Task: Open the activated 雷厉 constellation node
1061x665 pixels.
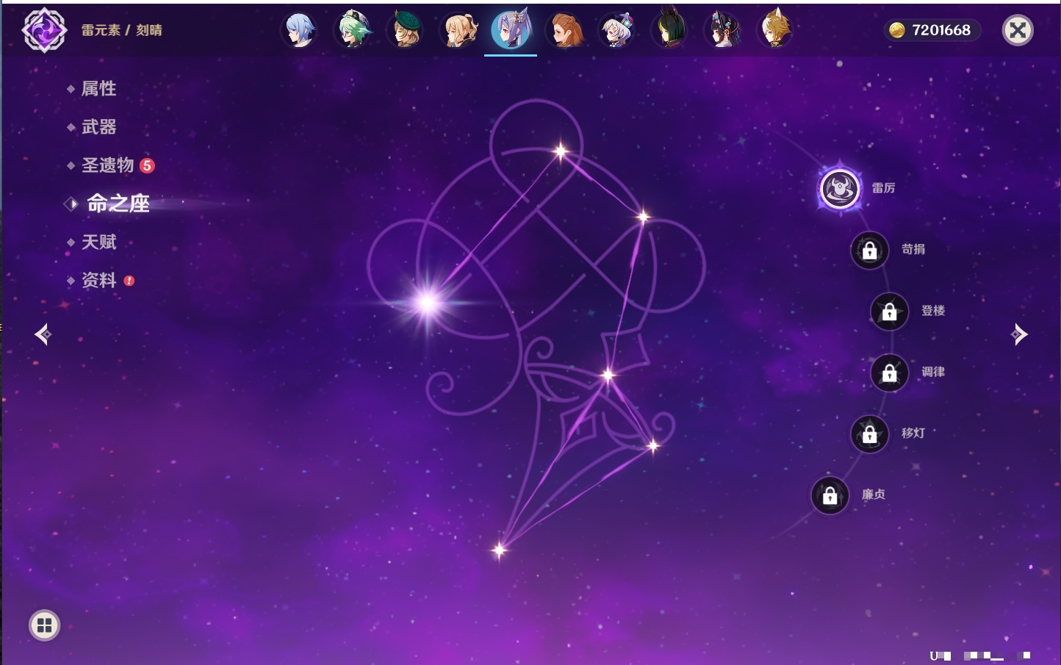Action: [840, 189]
